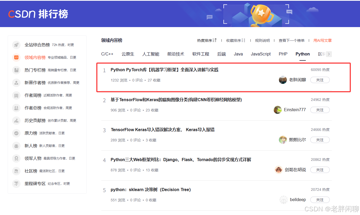The image size is (360, 215).
Task: Click the flag icon for 社区榜
Action: point(16,171)
